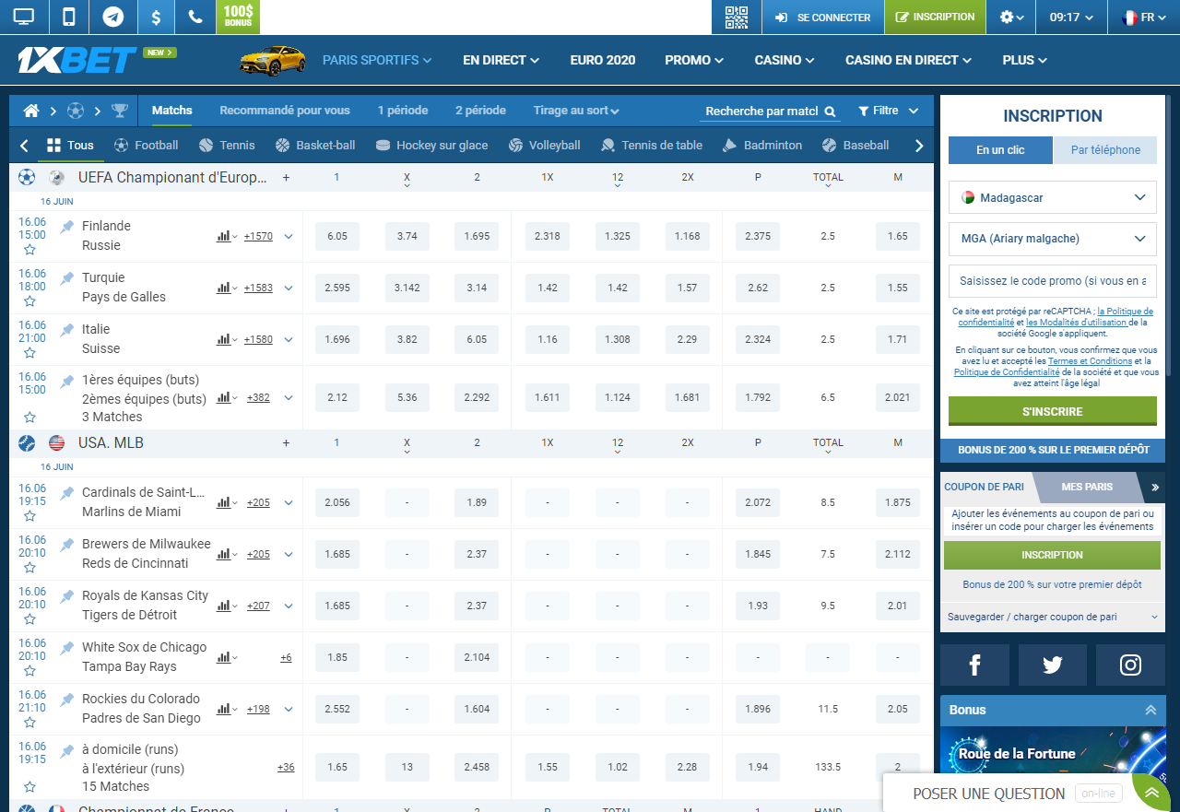This screenshot has width=1180, height=812.
Task: Open the Telegram icon in top bar
Action: pos(113,17)
